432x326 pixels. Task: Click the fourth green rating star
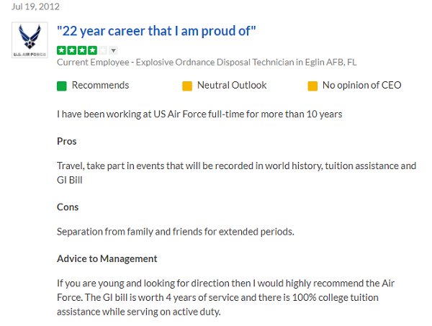tap(91, 50)
